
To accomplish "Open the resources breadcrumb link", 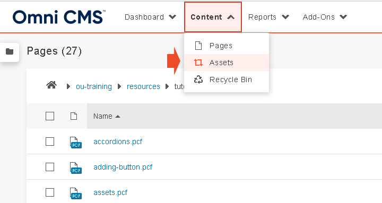I will click(x=143, y=86).
